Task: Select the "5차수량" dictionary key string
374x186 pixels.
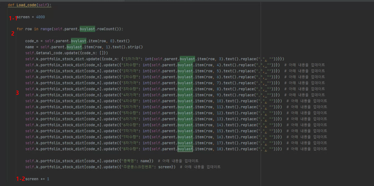Action: [130, 113]
